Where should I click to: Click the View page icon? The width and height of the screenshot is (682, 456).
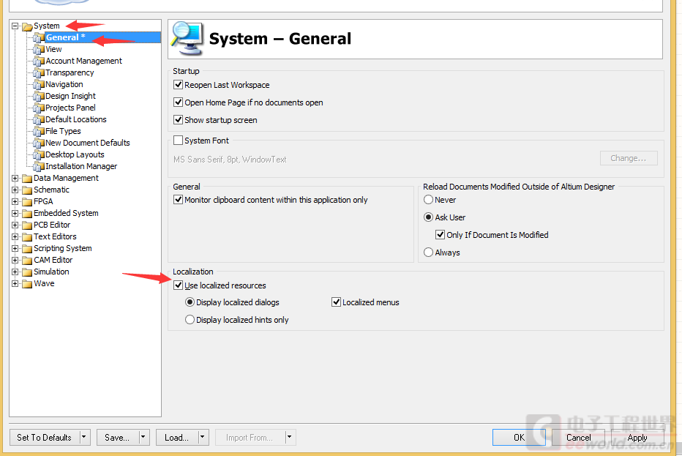tap(39, 50)
